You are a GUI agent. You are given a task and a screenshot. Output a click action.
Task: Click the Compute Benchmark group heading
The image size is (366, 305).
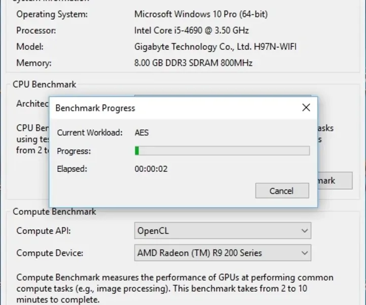coord(54,211)
